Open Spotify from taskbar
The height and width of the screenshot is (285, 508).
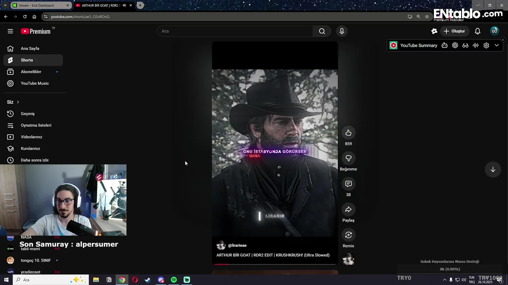tap(174, 280)
